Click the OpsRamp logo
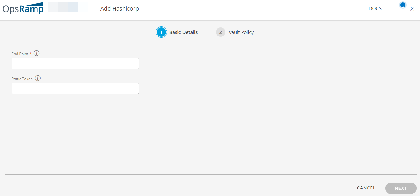420x196 pixels. [23, 8]
